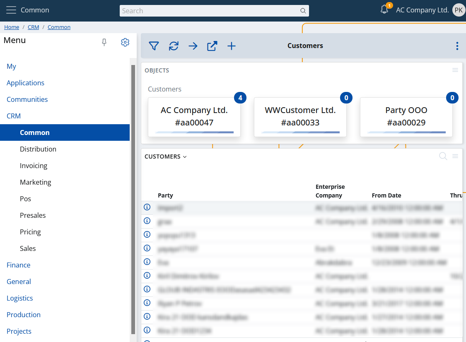Collapse the CRM menu section

coord(14,116)
